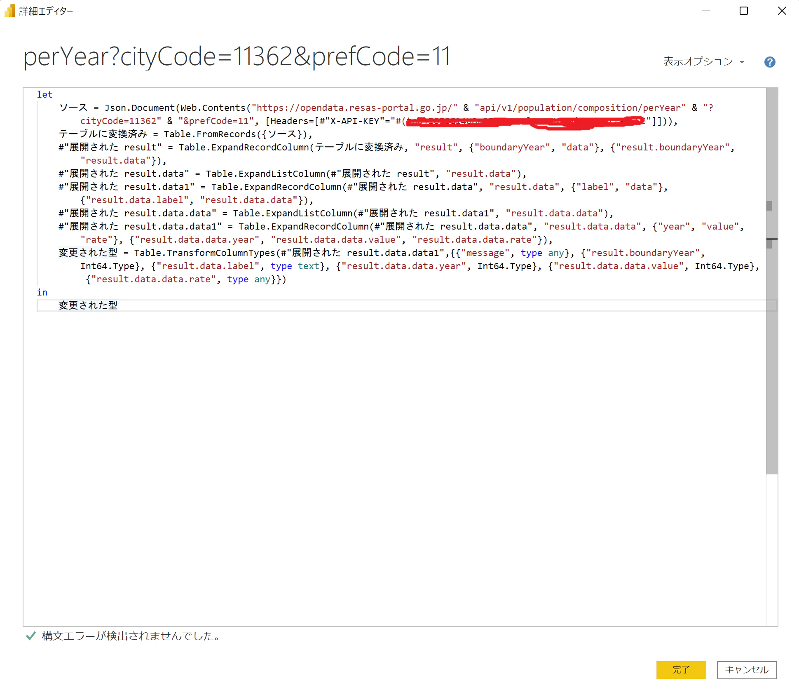Close the 詳細エディター dialog
Viewport: 799px width, 699px height.
point(782,11)
